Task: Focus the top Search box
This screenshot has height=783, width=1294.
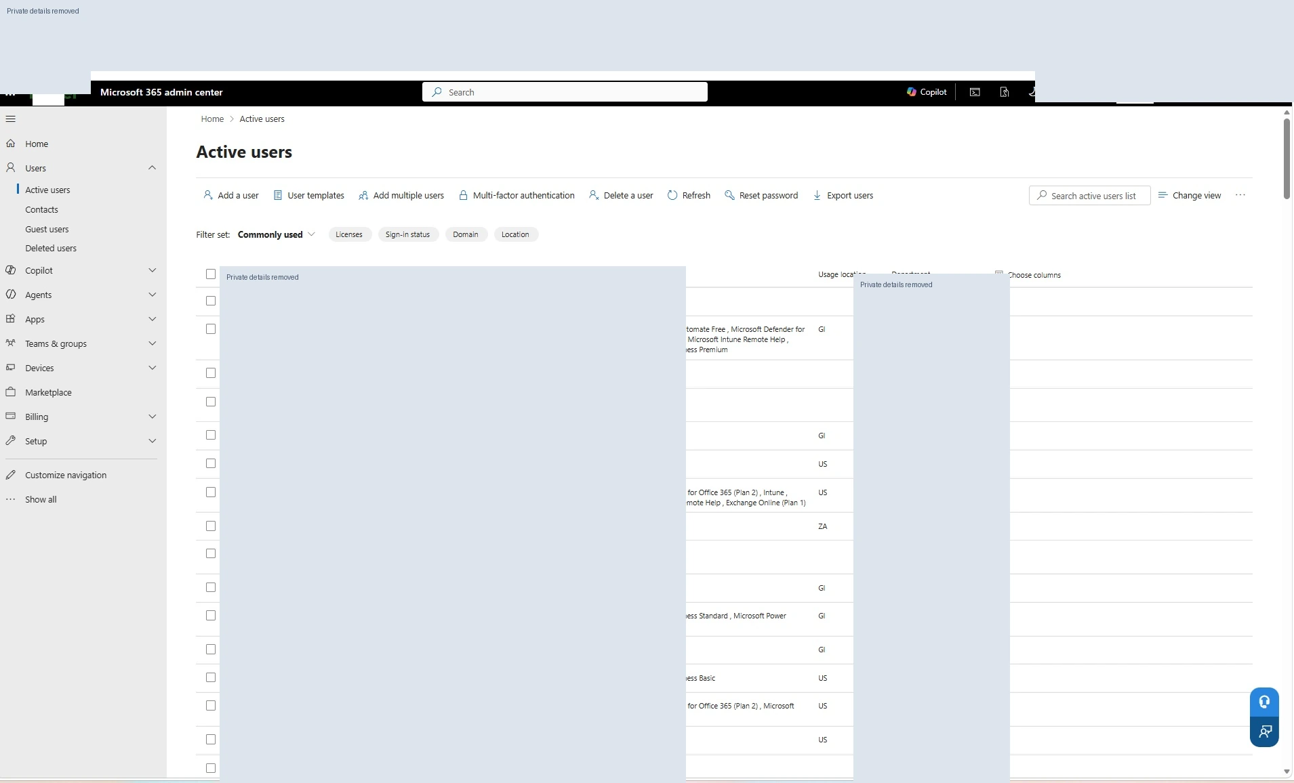Action: [565, 92]
